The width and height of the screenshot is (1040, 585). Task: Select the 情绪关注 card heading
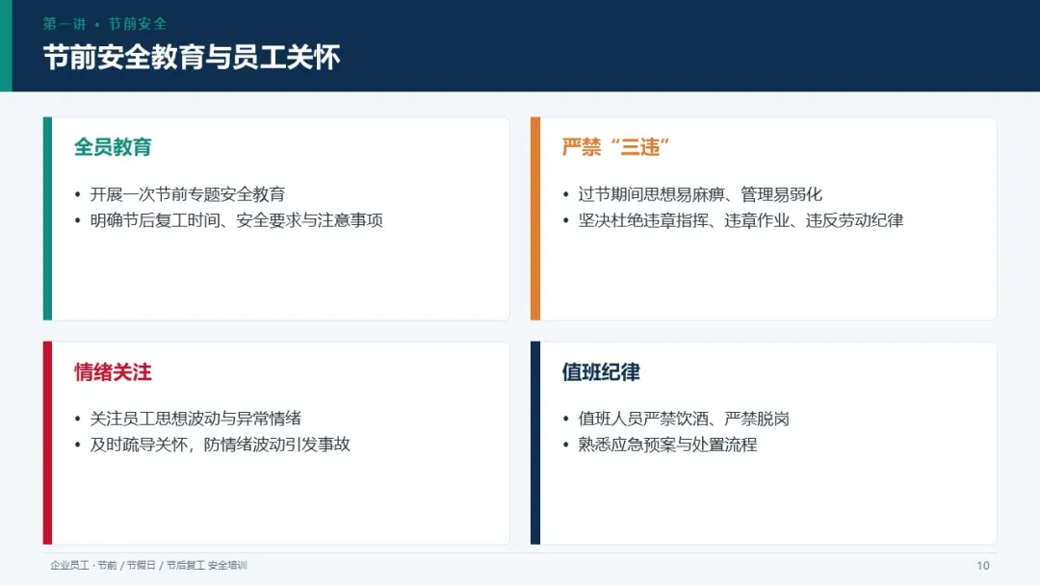113,372
